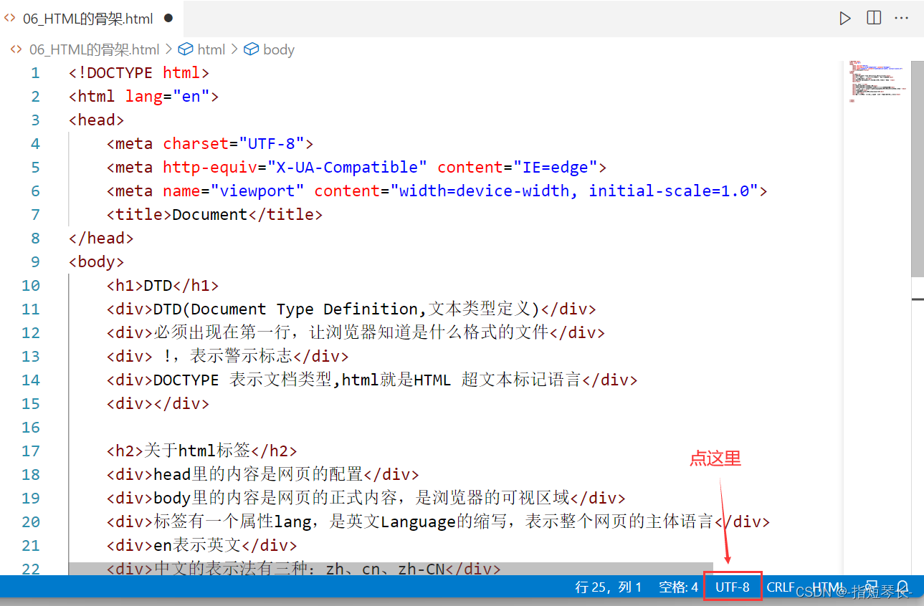Click the opening <head> tag

point(97,120)
